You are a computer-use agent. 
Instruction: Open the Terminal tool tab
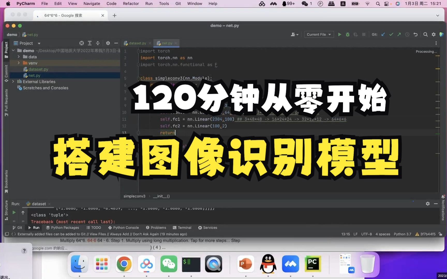click(182, 228)
